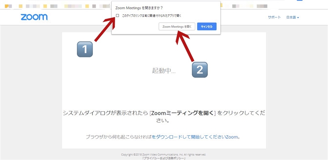Image resolution: width=328 pixels, height=160 pixels.
Task: Click the Zoom Meetings を開きますか？ dialog title
Action: click(x=139, y=8)
